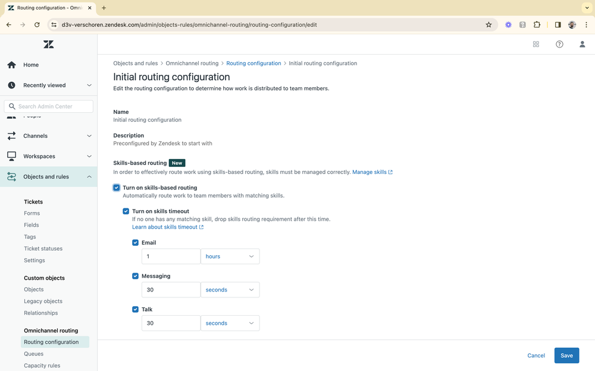Uncheck the Talk channel checkbox
Image resolution: width=595 pixels, height=371 pixels.
tap(135, 309)
